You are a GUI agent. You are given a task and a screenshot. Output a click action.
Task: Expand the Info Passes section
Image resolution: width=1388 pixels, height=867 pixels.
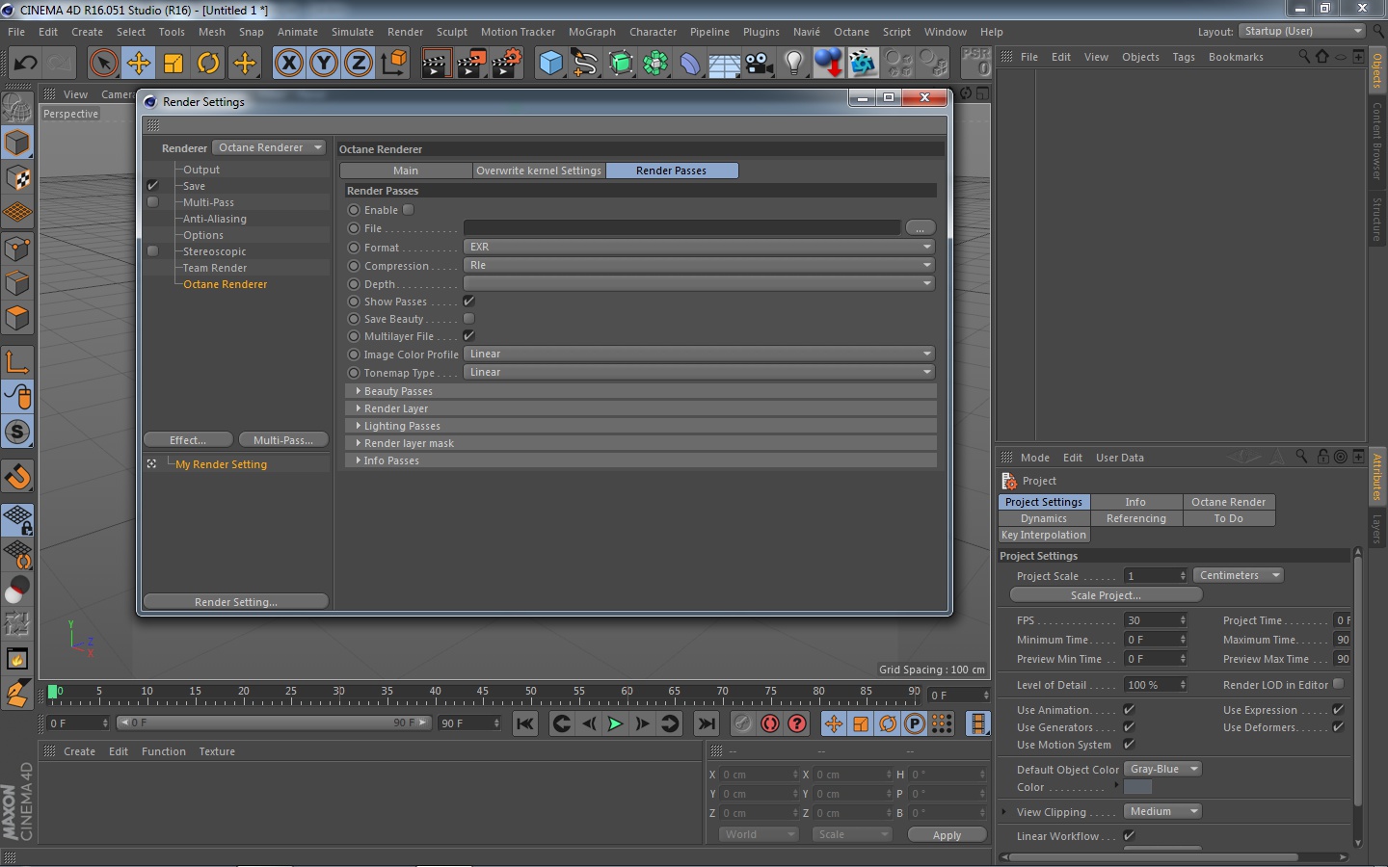pos(641,460)
